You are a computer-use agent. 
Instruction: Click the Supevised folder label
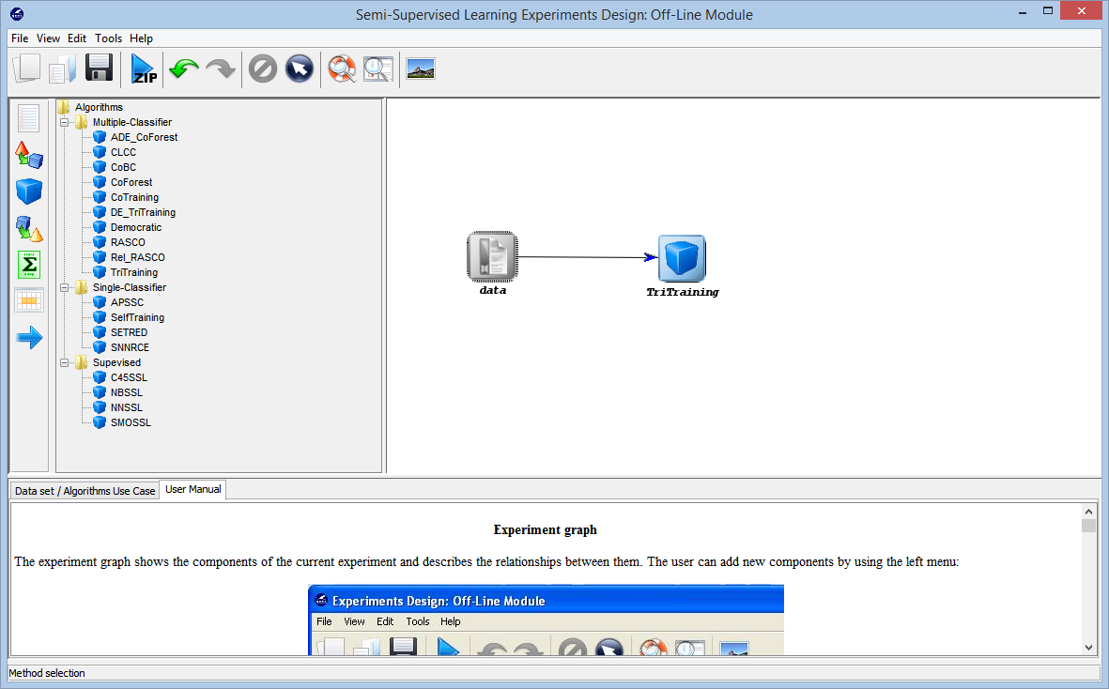pos(116,362)
